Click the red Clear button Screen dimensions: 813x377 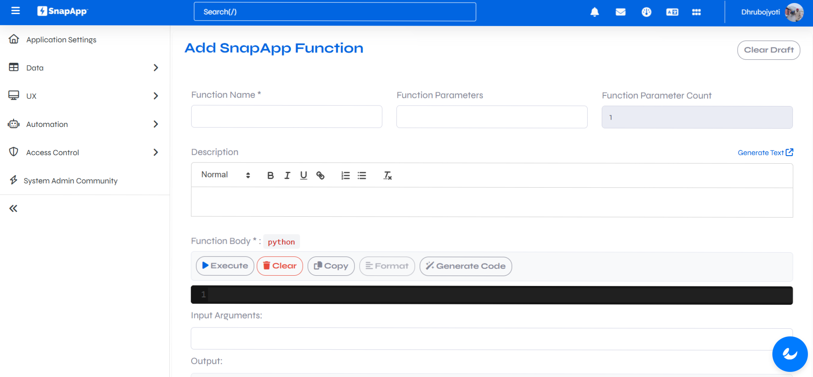(280, 266)
